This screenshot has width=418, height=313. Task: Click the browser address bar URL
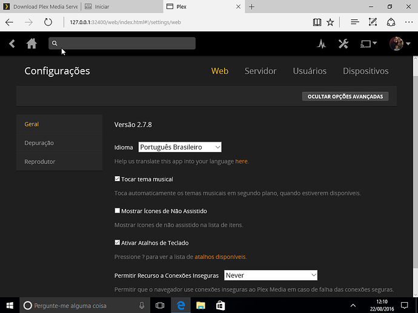click(125, 22)
